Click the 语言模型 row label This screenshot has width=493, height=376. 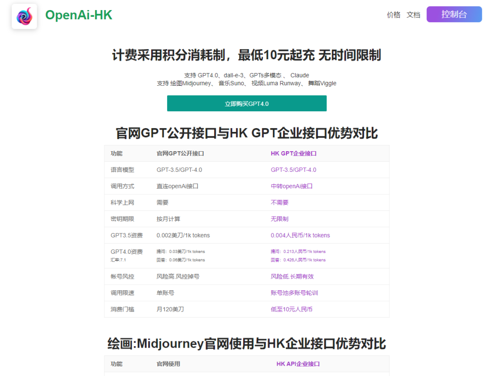click(122, 170)
